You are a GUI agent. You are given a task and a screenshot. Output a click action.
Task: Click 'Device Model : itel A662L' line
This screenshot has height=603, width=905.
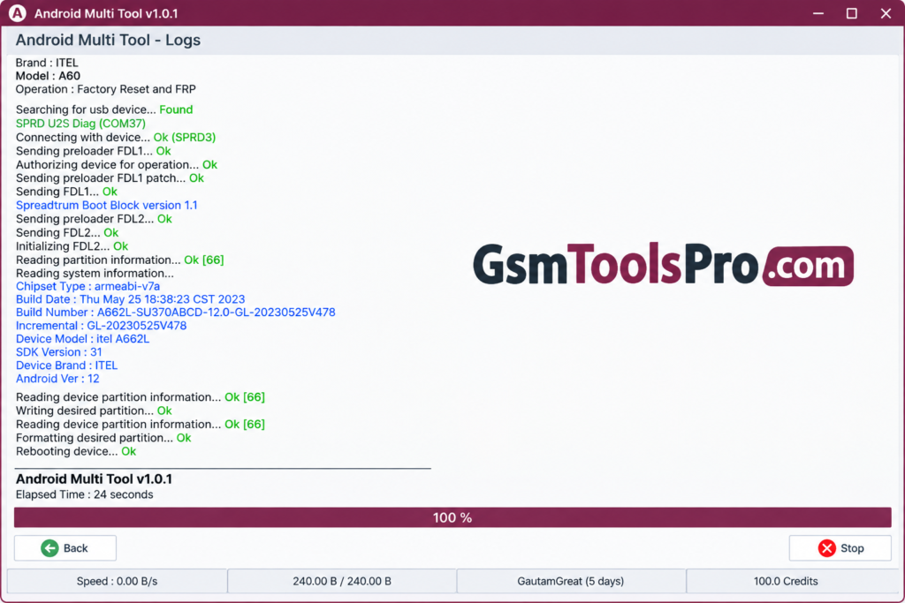[82, 339]
